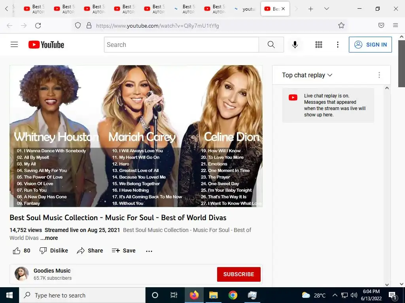Open Cortana circle on taskbar

pyautogui.click(x=155, y=295)
